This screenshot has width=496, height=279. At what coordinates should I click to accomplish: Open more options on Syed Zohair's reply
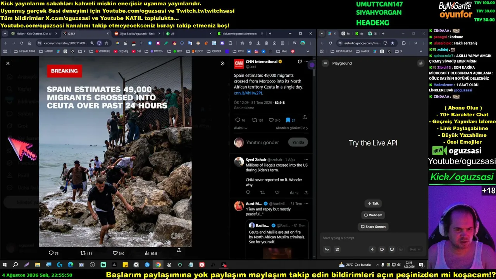pos(306,160)
